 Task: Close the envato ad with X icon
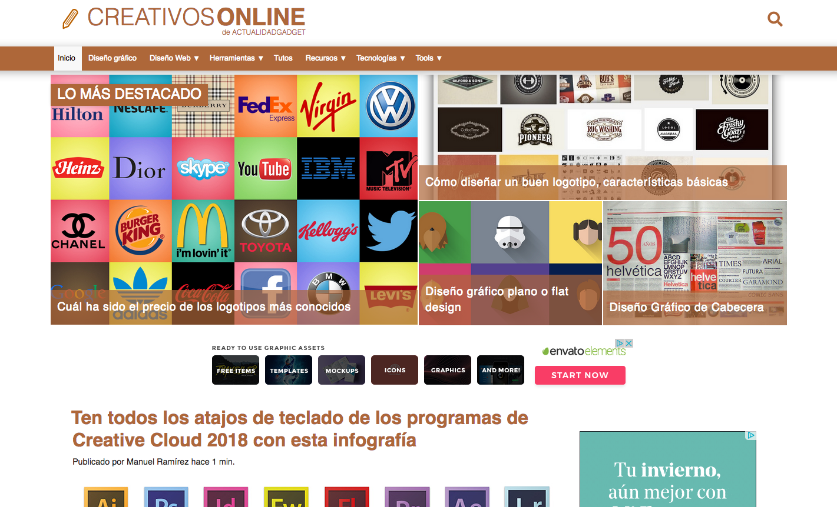coord(629,343)
